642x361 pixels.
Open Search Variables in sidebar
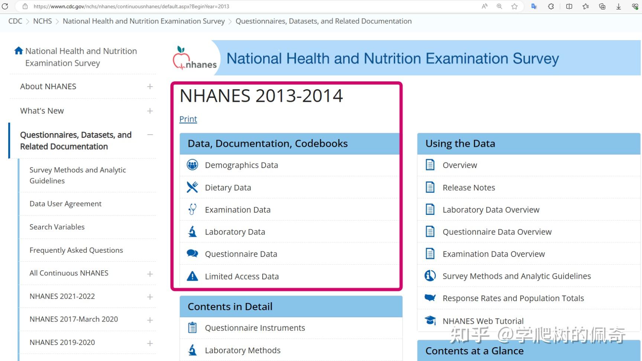tap(57, 227)
